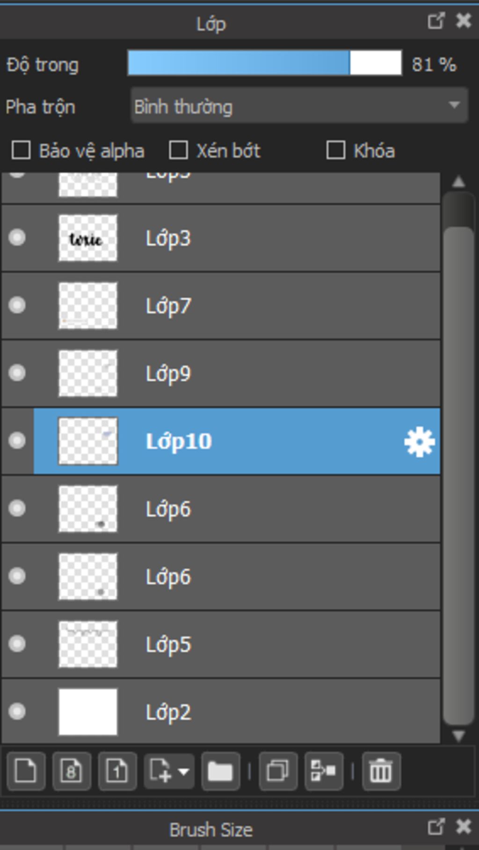Enable Bảo vệ alpha checkbox
Screen dimensions: 479x850
(x=21, y=151)
